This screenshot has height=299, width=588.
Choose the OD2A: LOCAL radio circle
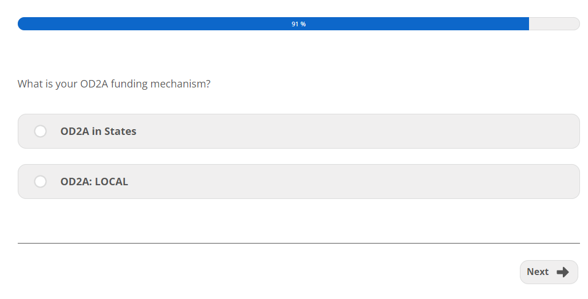tap(40, 182)
